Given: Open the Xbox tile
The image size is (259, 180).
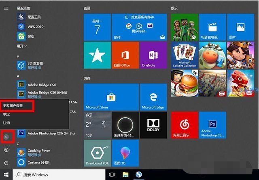Looking at the screenshot, I should [x=185, y=27].
